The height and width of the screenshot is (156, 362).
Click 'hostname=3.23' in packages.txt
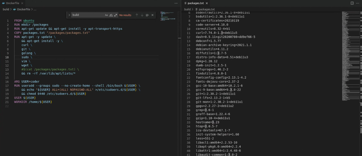[x=207, y=122]
